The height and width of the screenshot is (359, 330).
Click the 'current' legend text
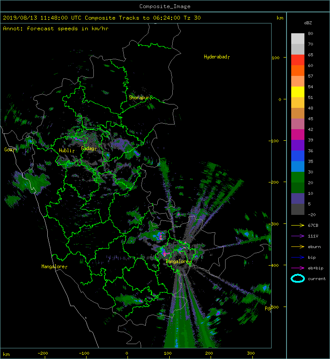pos(317,279)
